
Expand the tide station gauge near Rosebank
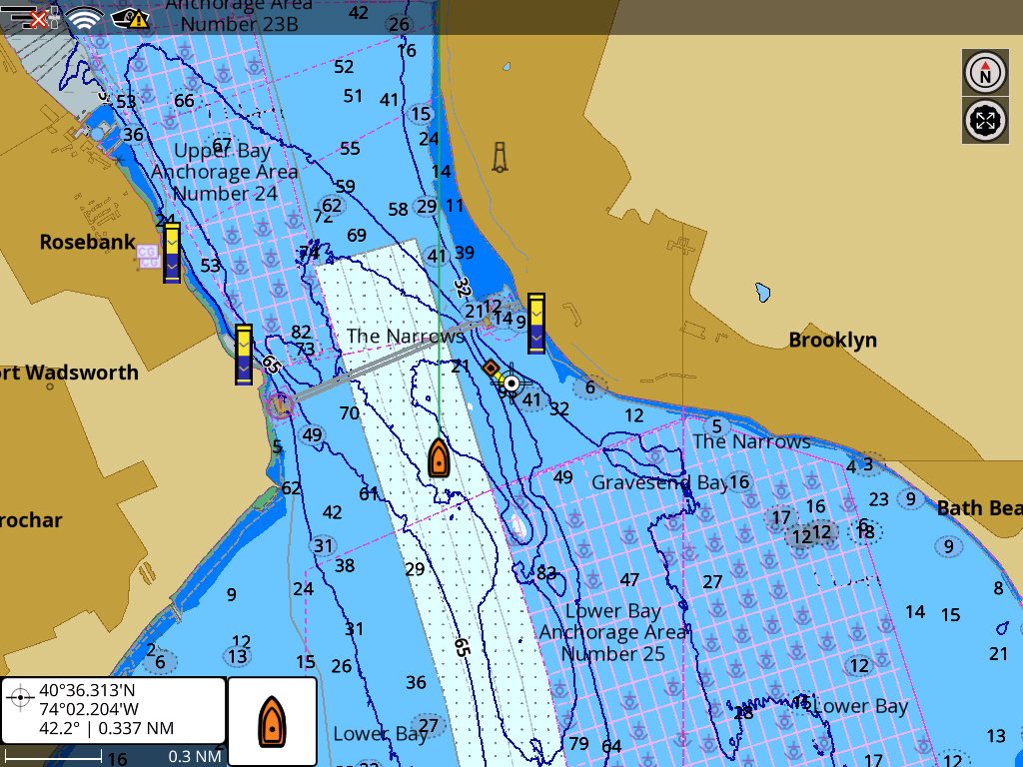click(173, 252)
